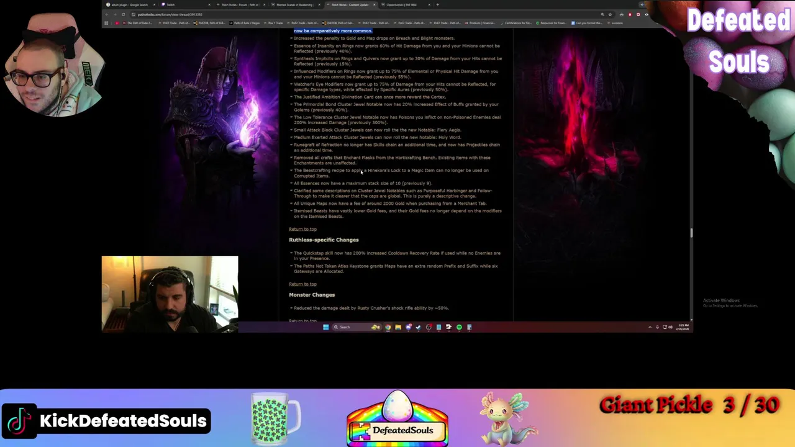Open the volume control in system tray
The image size is (795, 447).
point(670,327)
